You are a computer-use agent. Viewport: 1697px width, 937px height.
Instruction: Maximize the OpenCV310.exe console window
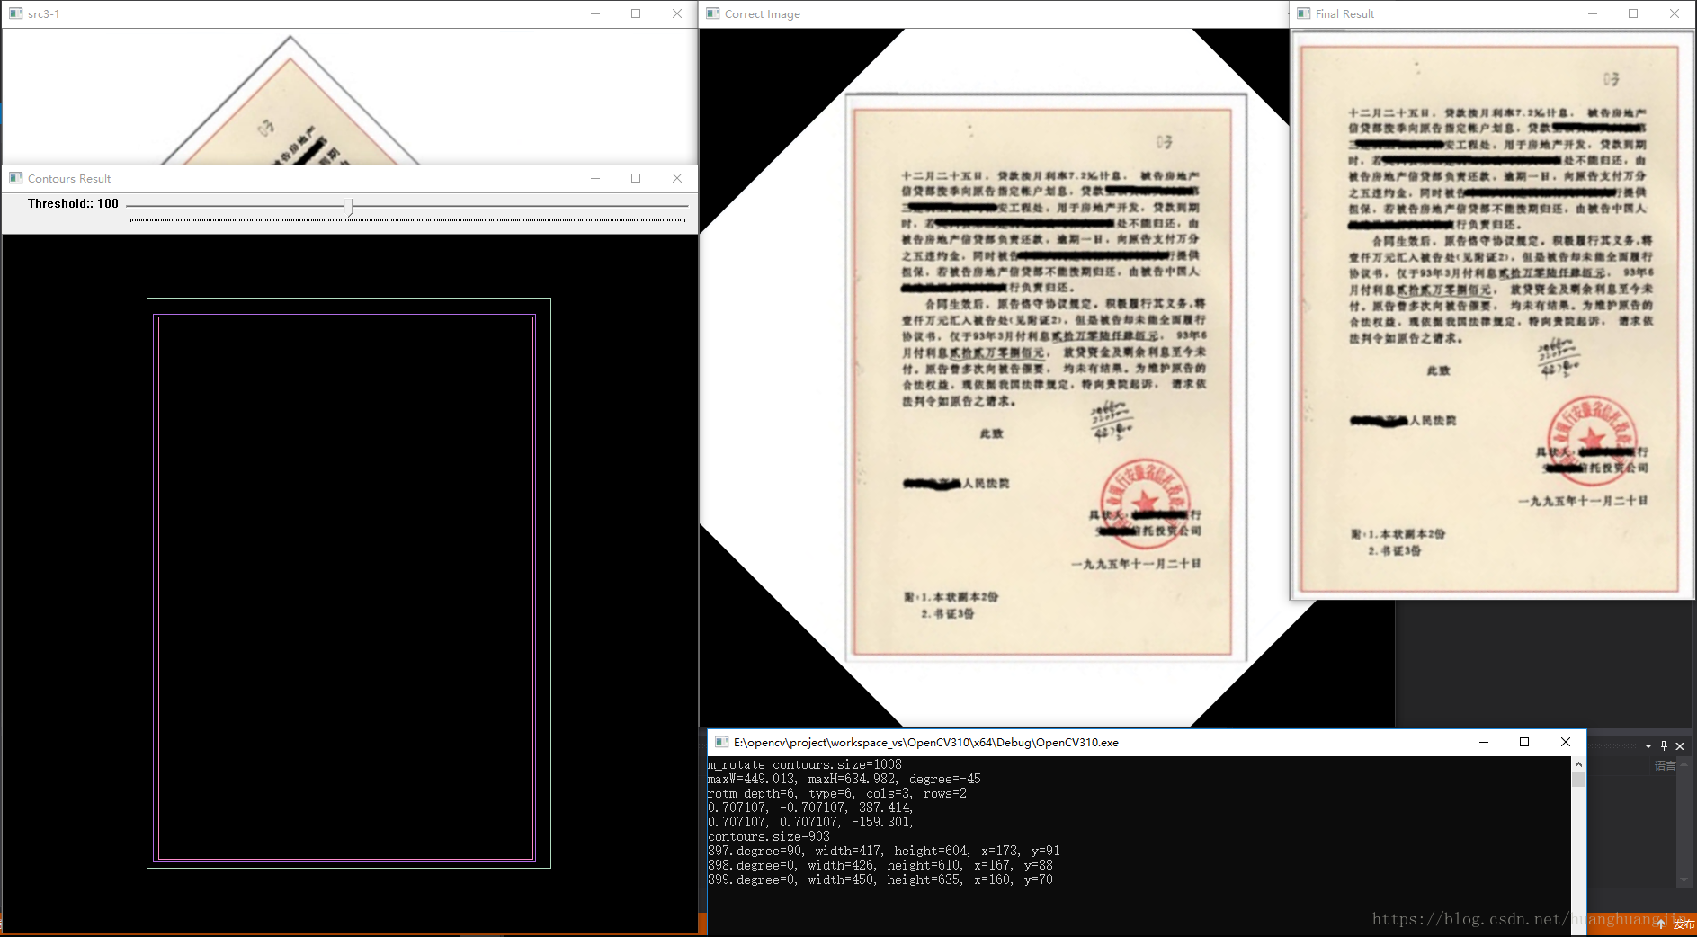1524,742
